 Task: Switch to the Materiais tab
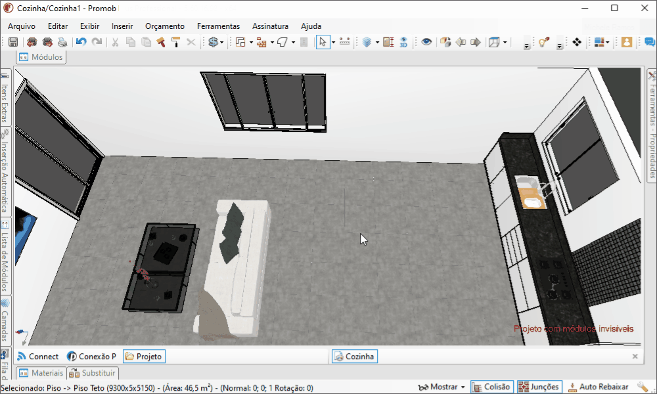point(41,373)
